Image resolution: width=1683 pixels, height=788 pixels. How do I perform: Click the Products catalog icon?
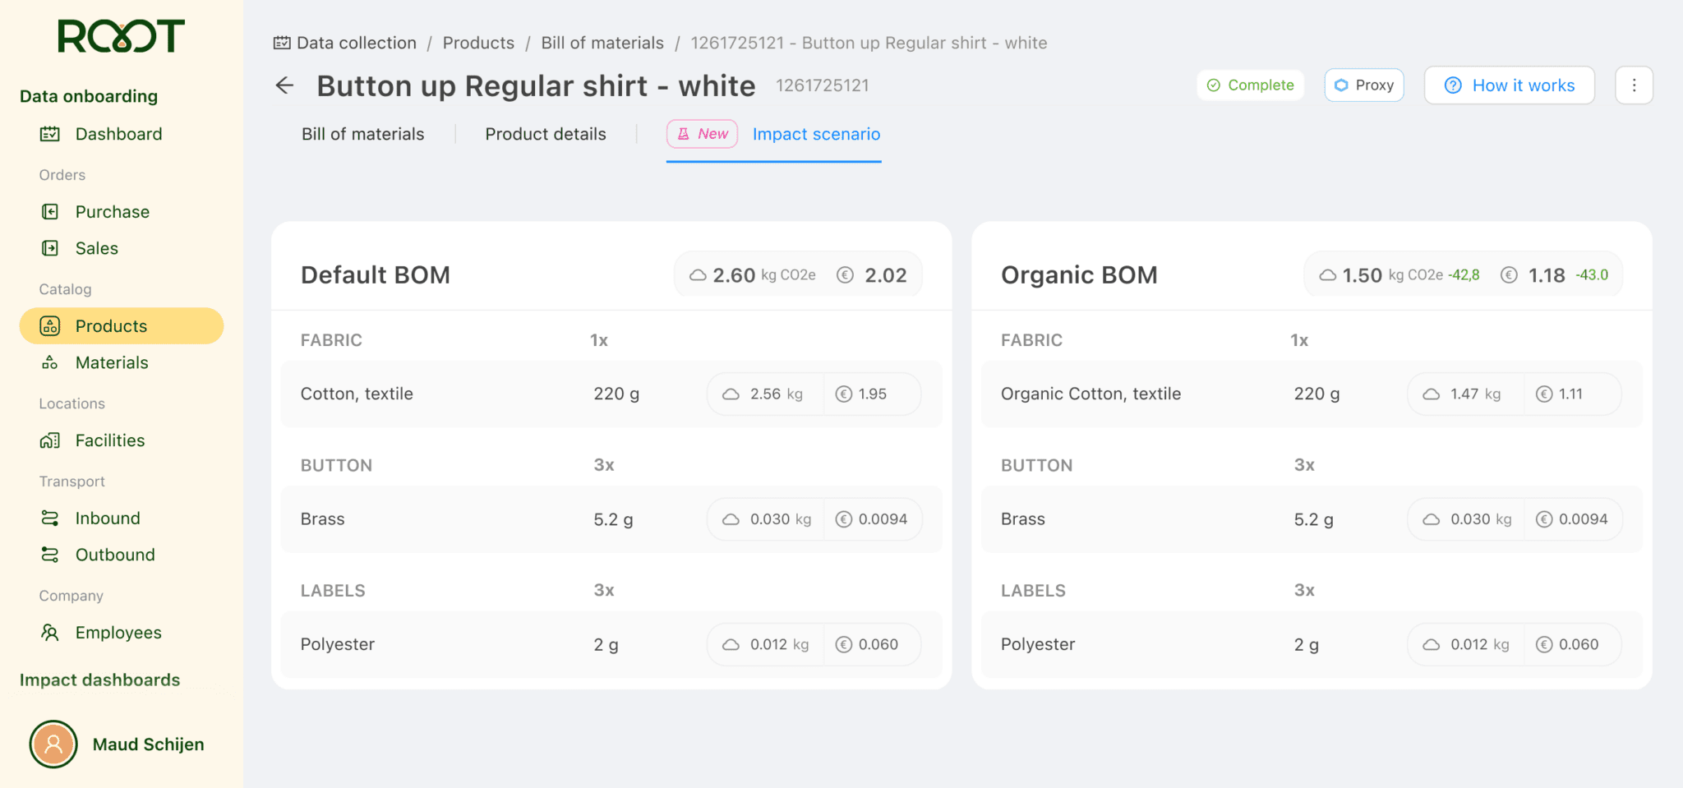point(50,325)
